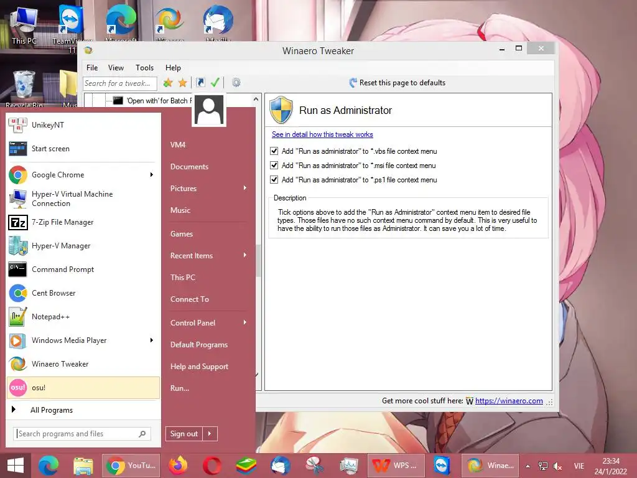The height and width of the screenshot is (478, 637).
Task: Open File Explorer from the taskbar
Action: [83, 466]
